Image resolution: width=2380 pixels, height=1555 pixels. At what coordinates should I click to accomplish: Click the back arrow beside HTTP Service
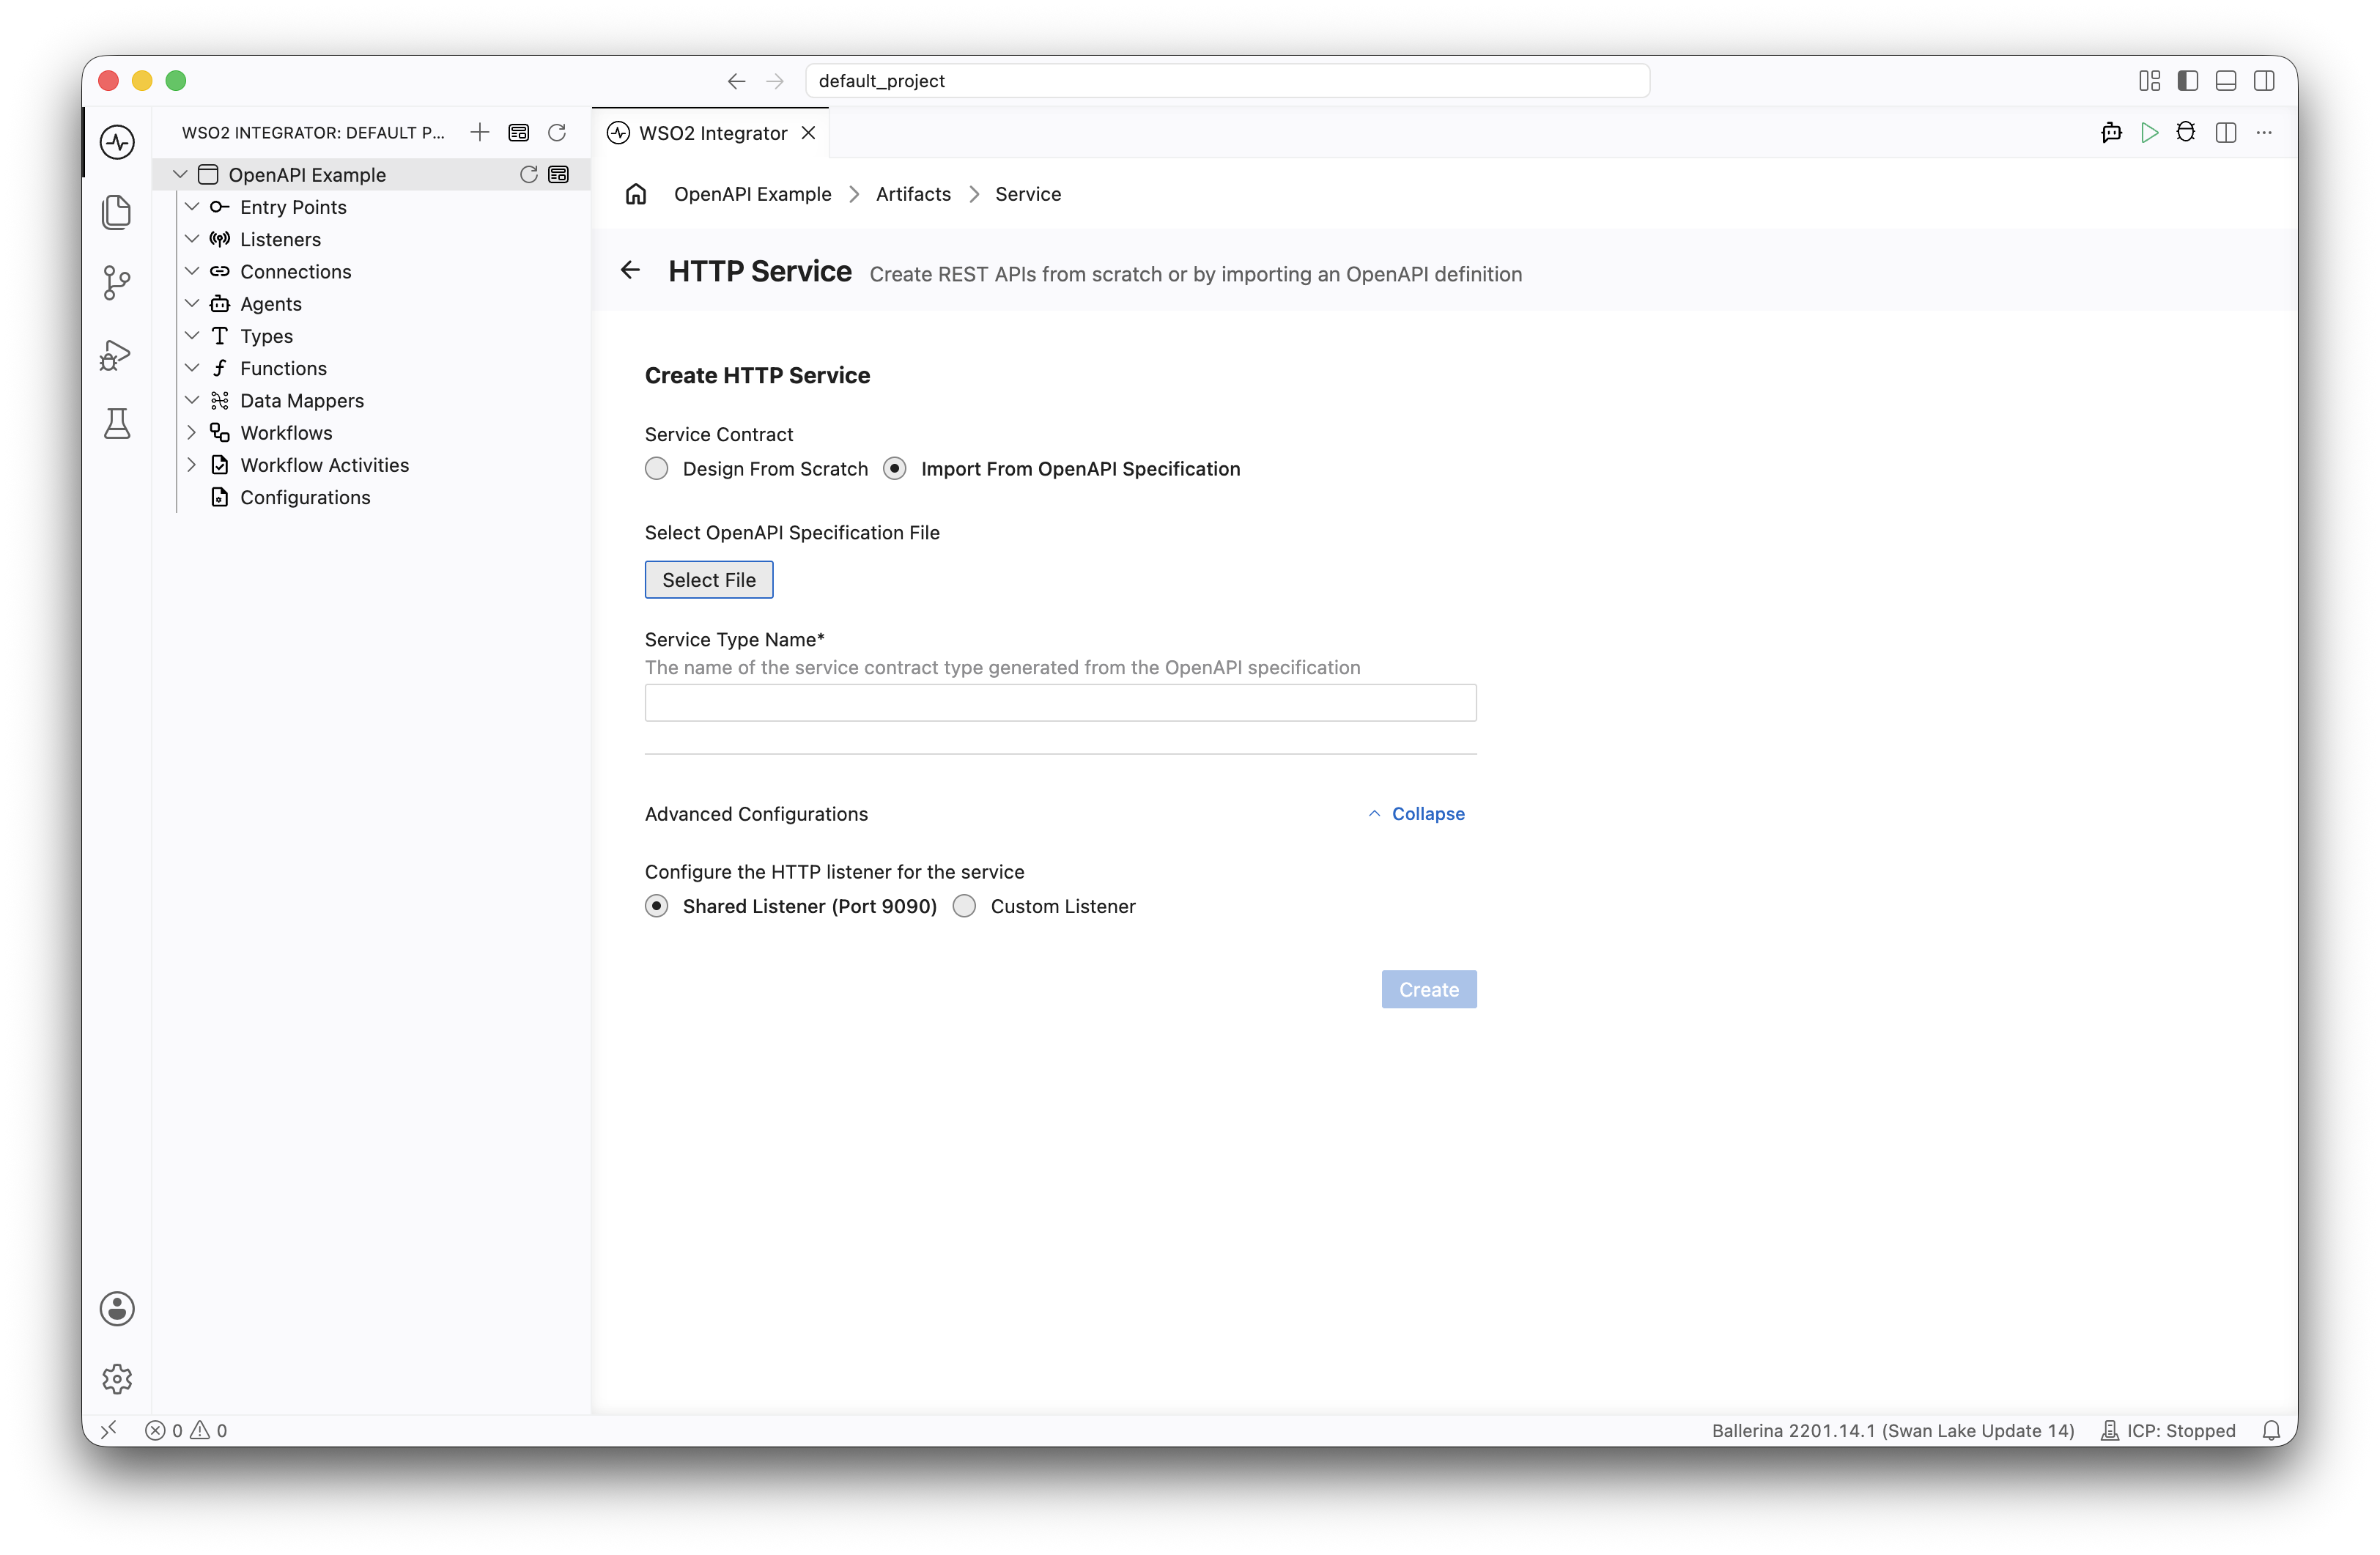point(630,270)
